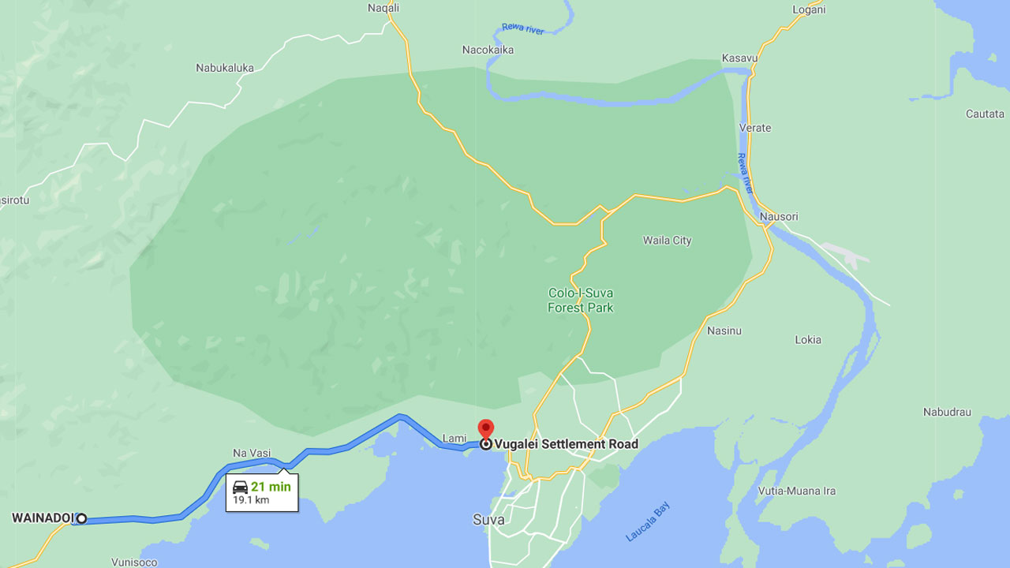Open the 21 min route info box
The height and width of the screenshot is (568, 1010).
tap(262, 492)
